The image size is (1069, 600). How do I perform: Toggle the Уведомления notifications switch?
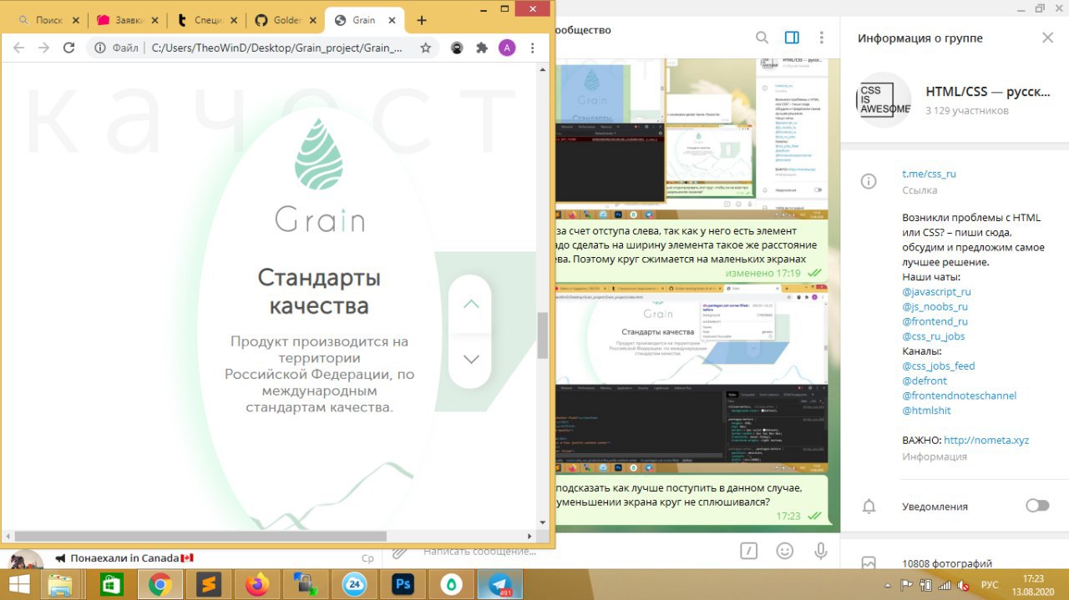coord(1037,506)
